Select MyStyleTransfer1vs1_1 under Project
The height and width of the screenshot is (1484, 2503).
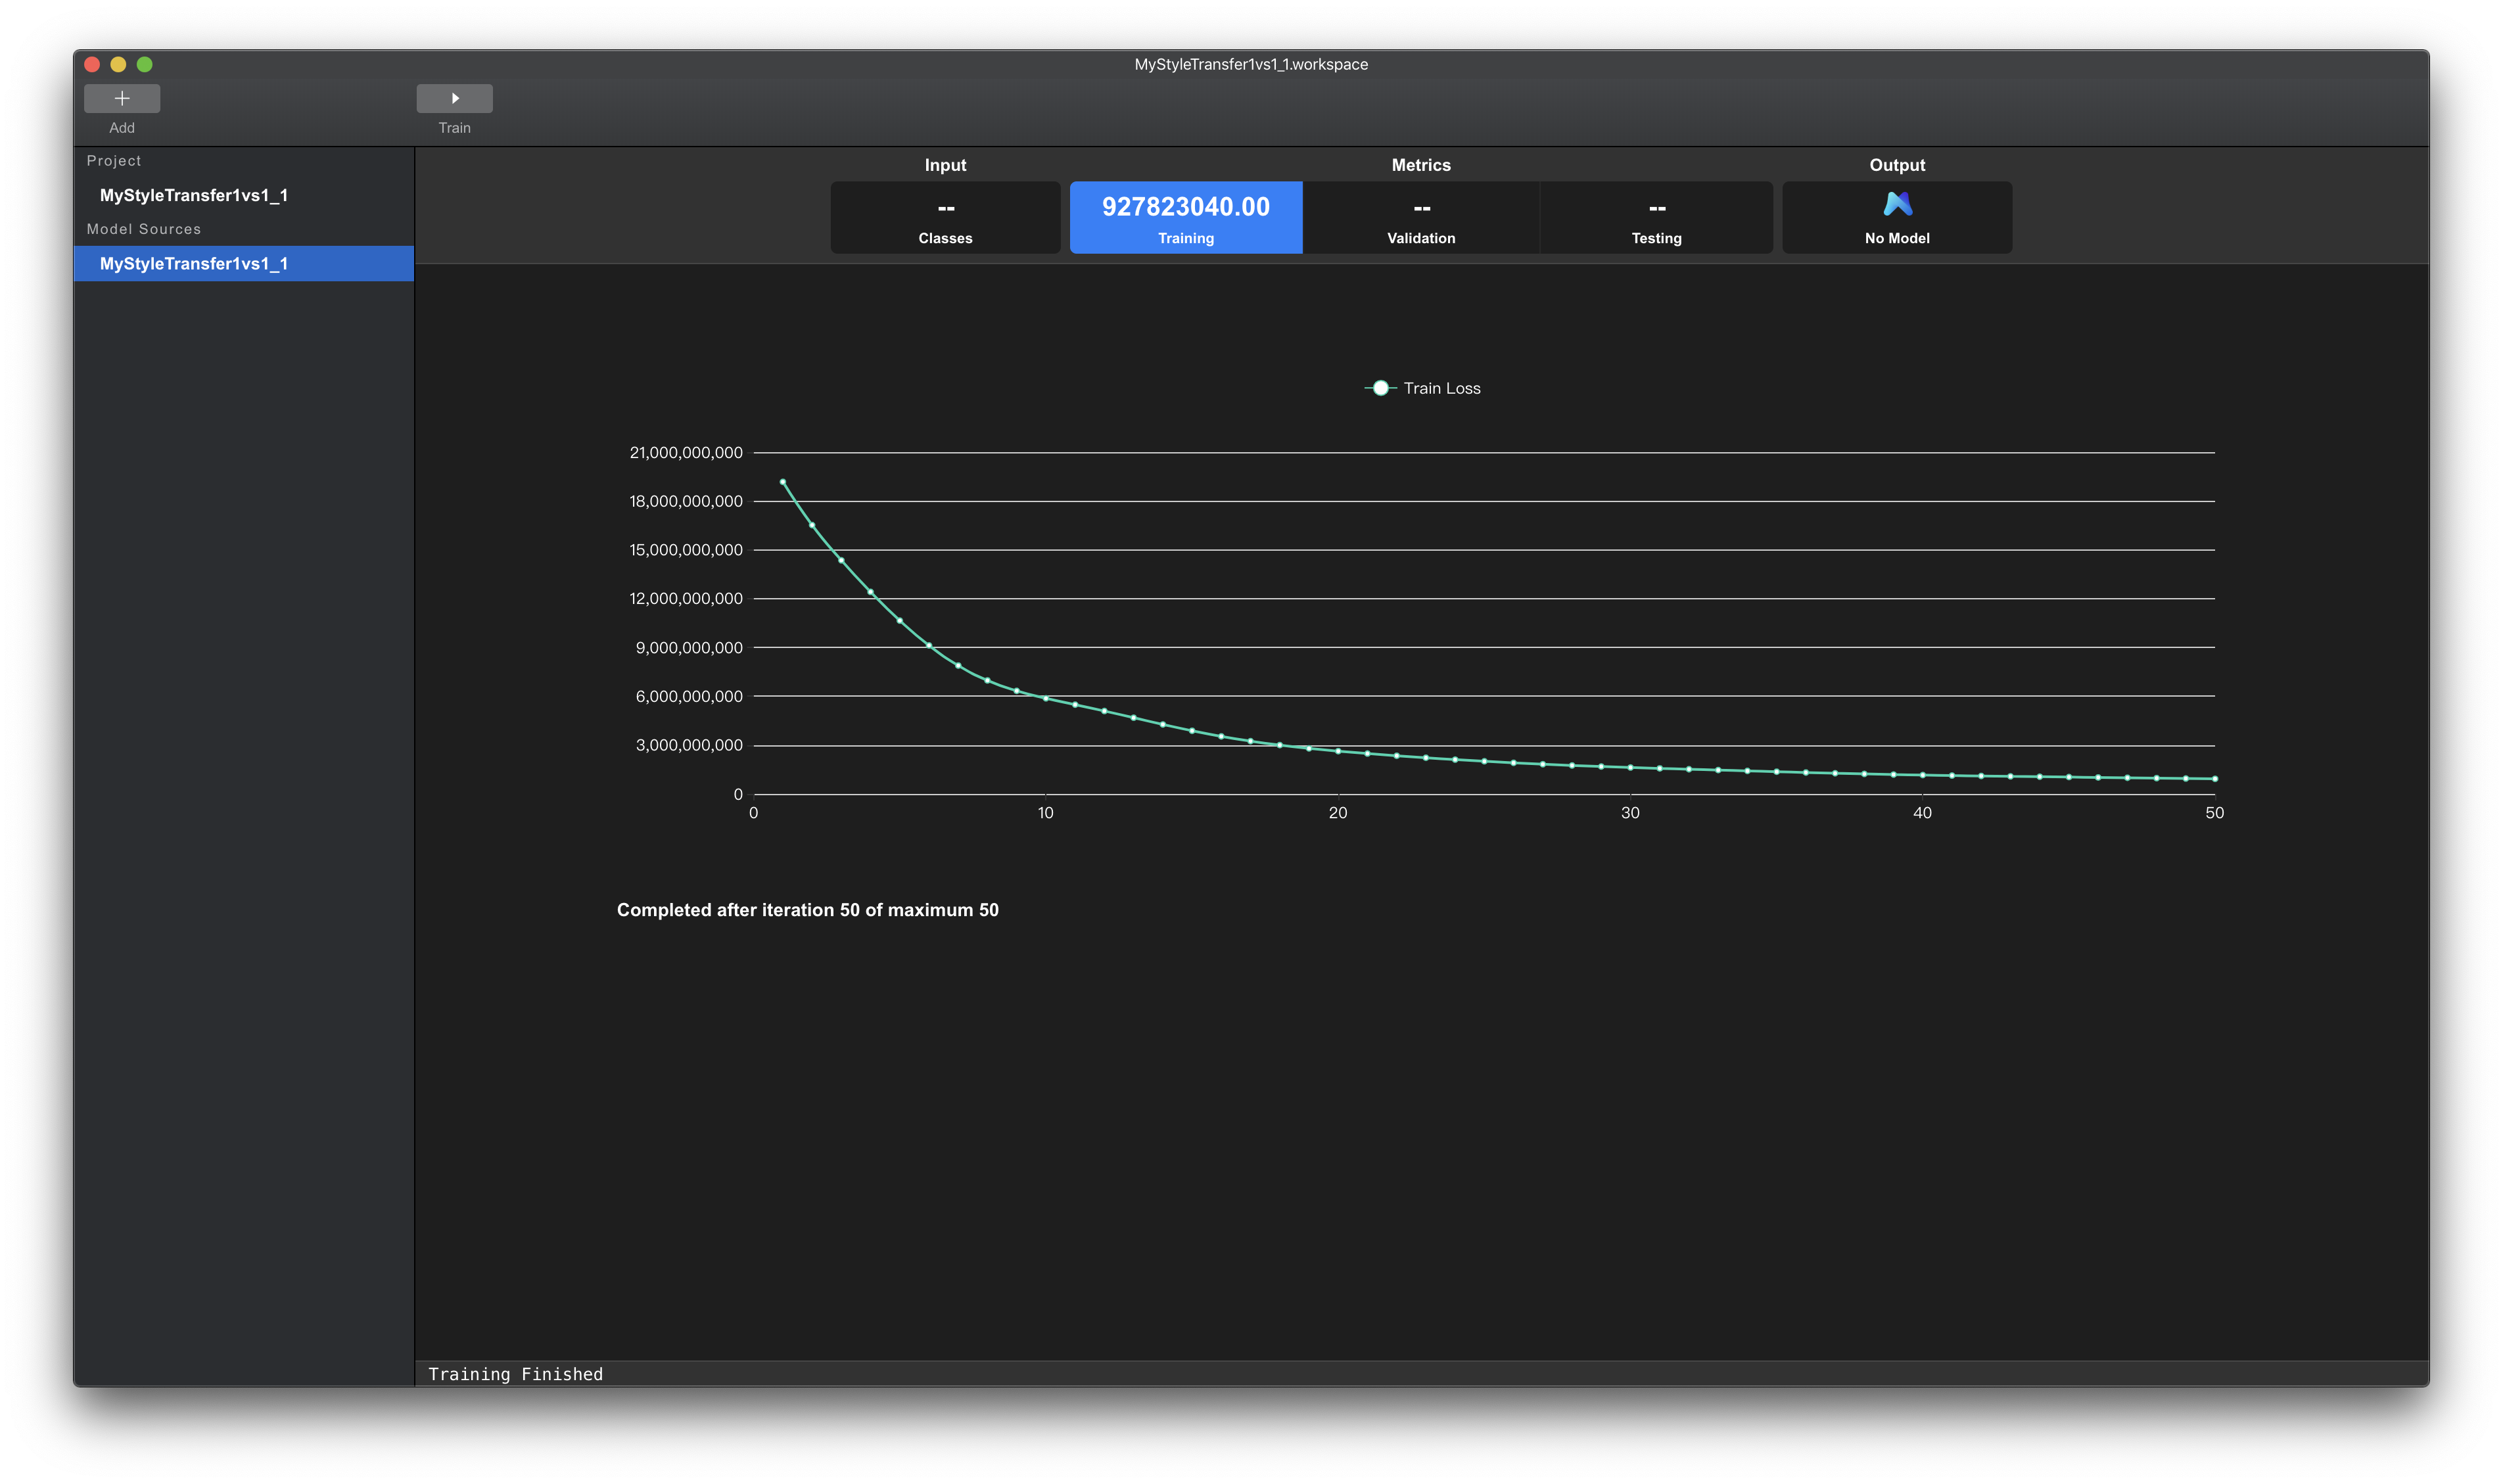click(194, 195)
